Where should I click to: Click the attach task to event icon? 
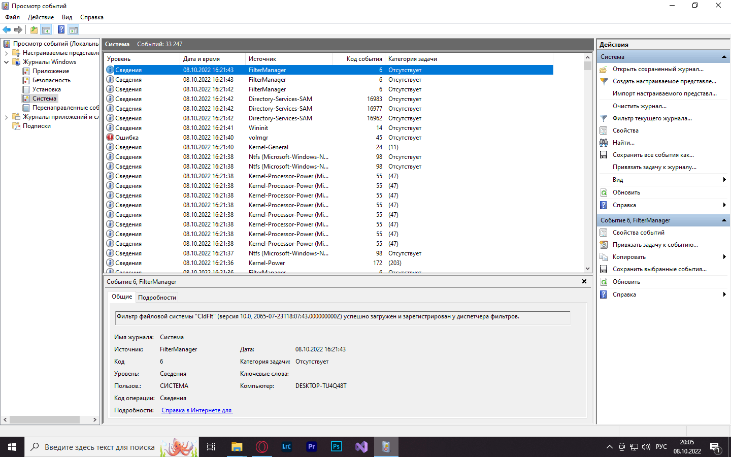pos(604,245)
